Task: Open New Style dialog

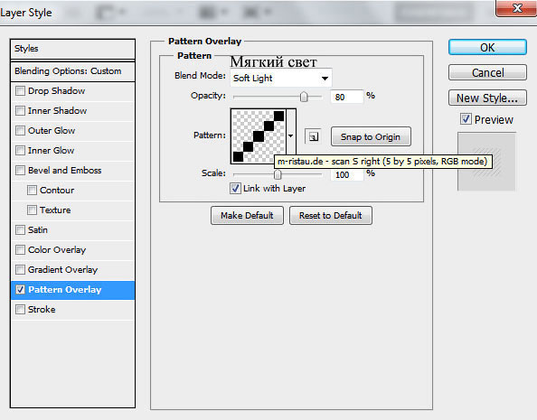Action: point(487,98)
